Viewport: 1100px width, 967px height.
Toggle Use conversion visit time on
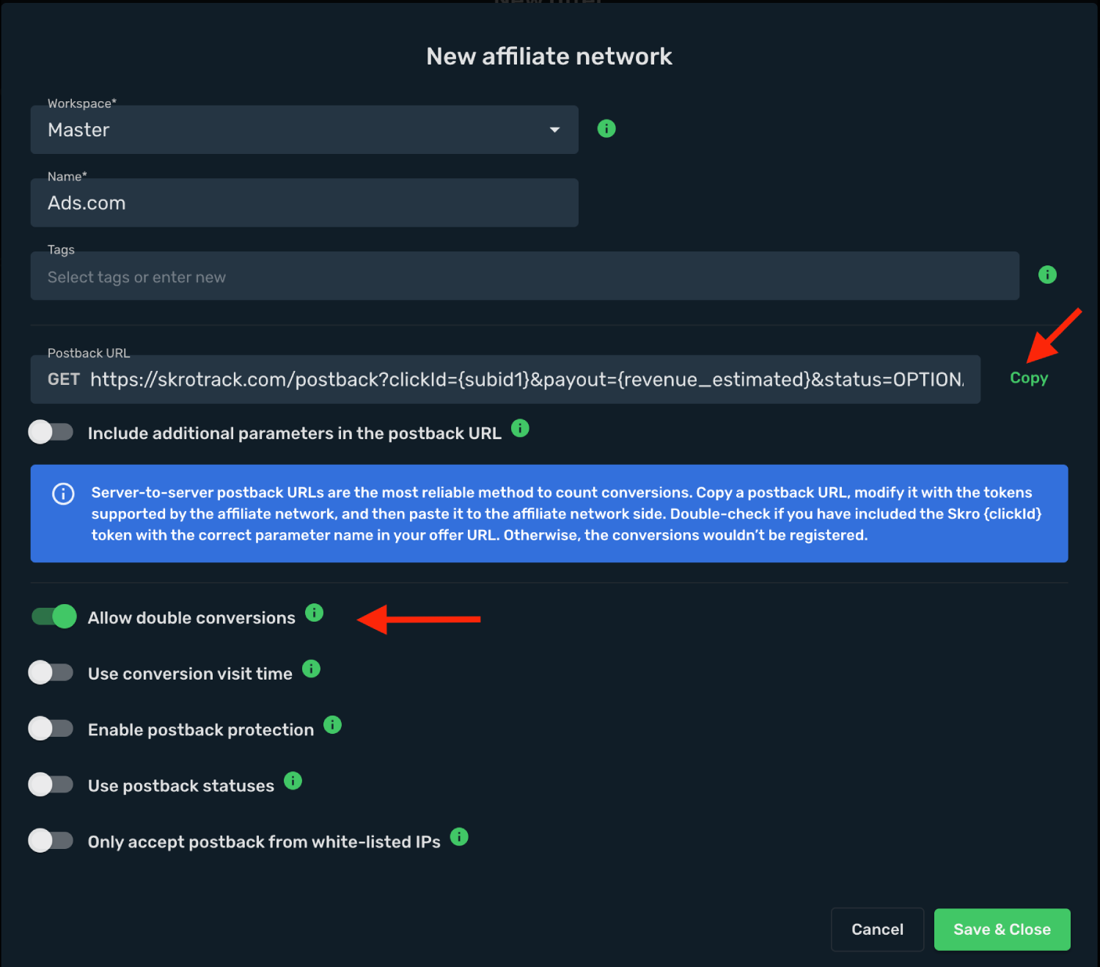tap(51, 672)
